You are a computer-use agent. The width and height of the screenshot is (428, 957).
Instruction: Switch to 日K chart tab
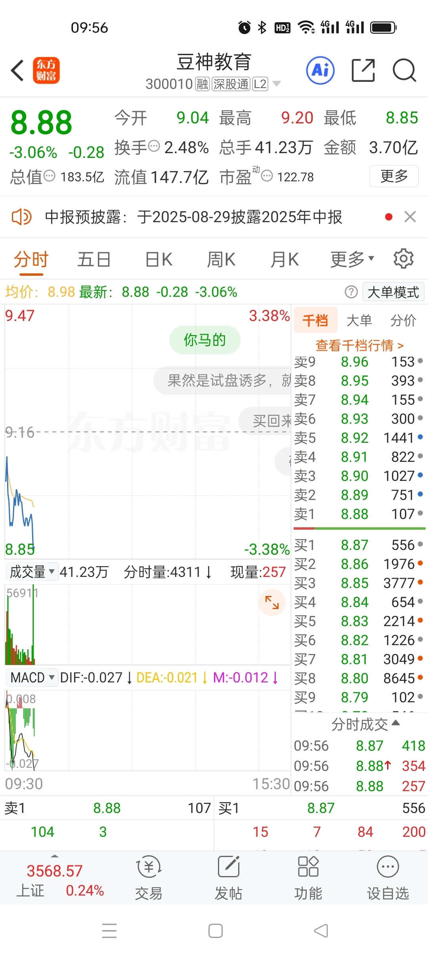(x=159, y=260)
